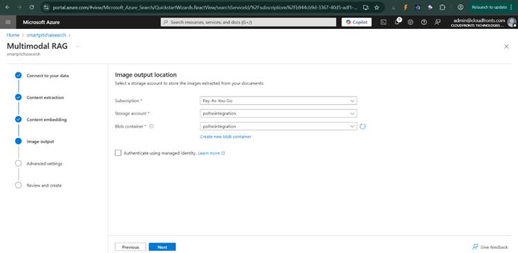Go to the Content extraction step

point(45,98)
